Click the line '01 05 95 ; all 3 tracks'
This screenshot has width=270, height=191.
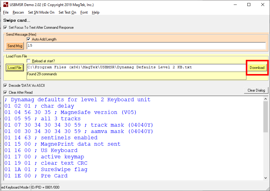pyautogui.click(x=43, y=119)
